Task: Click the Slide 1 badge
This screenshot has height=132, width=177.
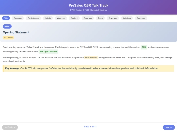Action: (7, 26)
